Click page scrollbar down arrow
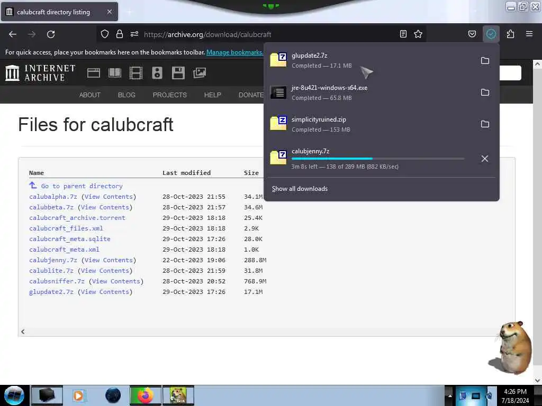The height and width of the screenshot is (406, 542). (x=537, y=381)
